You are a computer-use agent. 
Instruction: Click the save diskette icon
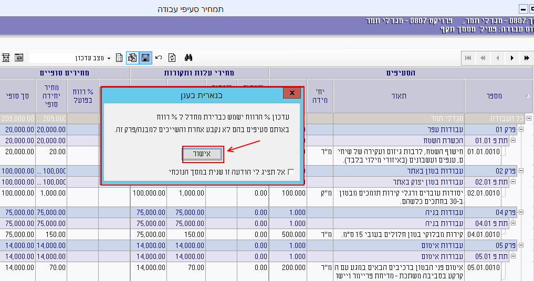pyautogui.click(x=145, y=58)
